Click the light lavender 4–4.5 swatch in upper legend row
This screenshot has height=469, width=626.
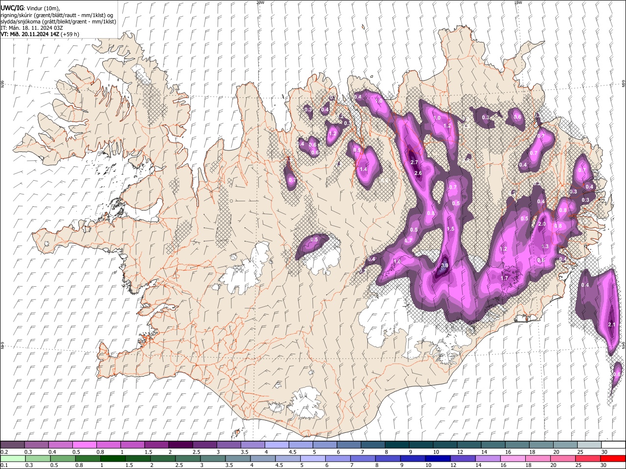(x=276, y=445)
